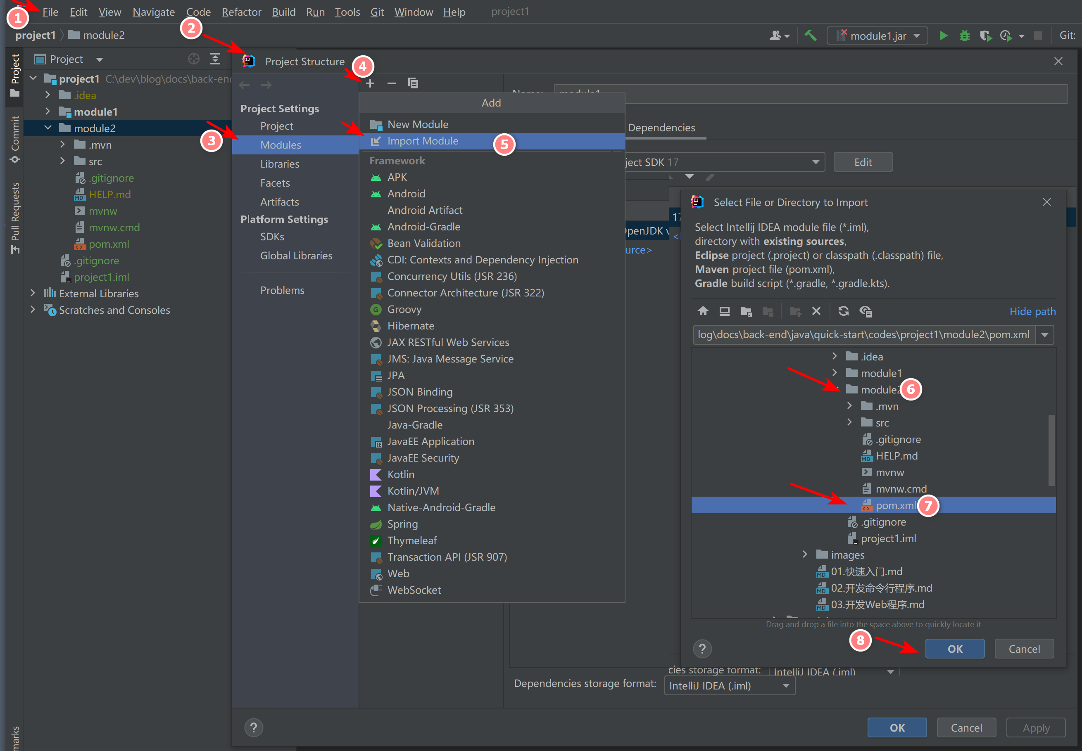This screenshot has width=1082, height=751.
Task: Click OK in Project Structure dialog
Action: click(897, 727)
